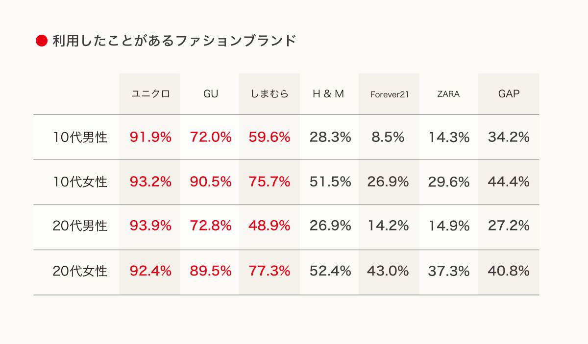Click the title 利用したことがあるファッションブランド
Image resolution: width=588 pixels, height=344 pixels.
click(174, 41)
